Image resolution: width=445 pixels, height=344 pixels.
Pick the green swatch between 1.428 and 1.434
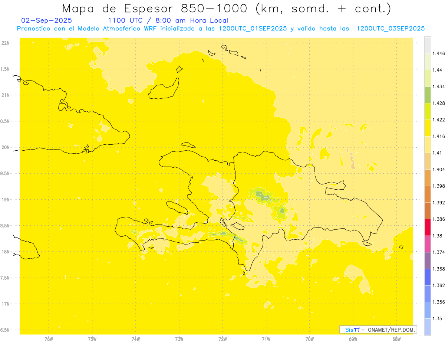[x=428, y=95]
